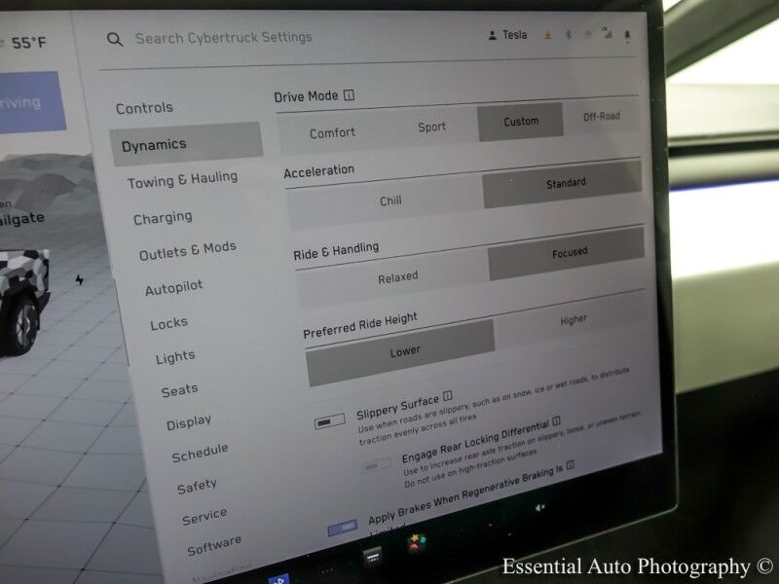Viewport: 779px width, 584px height.
Task: Tap the cellular signal strength icon
Action: tap(608, 36)
